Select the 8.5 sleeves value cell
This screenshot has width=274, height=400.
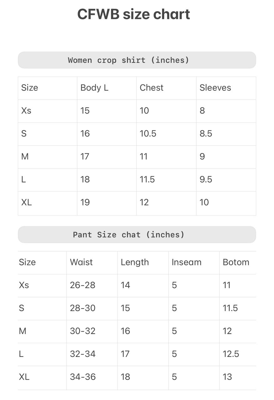click(206, 134)
